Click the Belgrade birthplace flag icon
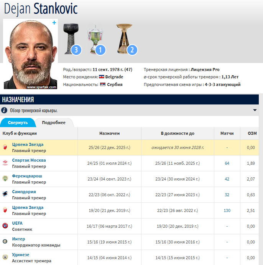Image resolution: width=263 pixels, height=265 pixels. tap(102, 77)
